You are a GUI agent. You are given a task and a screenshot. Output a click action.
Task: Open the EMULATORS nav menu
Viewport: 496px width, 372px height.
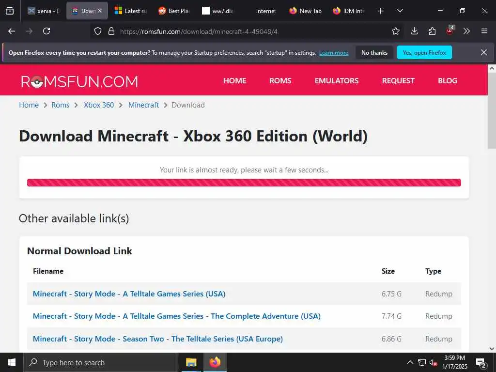[x=337, y=81]
